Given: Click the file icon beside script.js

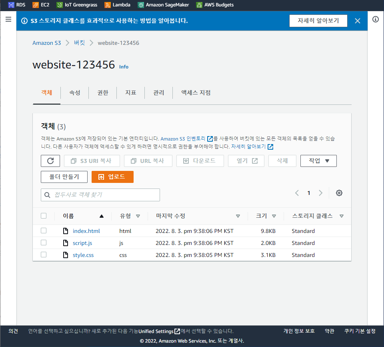Looking at the screenshot, I should click(x=66, y=243).
